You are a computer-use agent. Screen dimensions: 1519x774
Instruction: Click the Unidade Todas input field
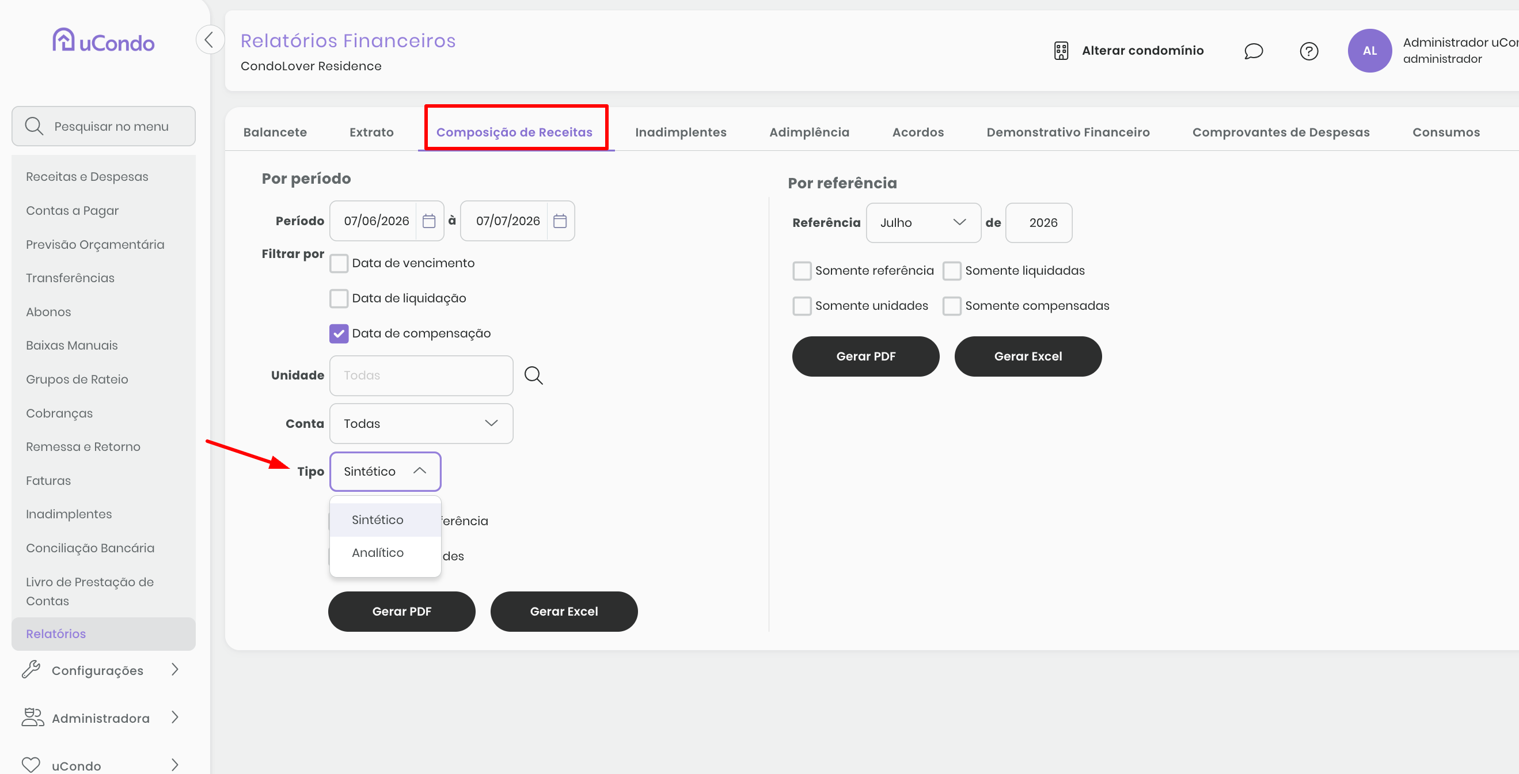click(421, 376)
